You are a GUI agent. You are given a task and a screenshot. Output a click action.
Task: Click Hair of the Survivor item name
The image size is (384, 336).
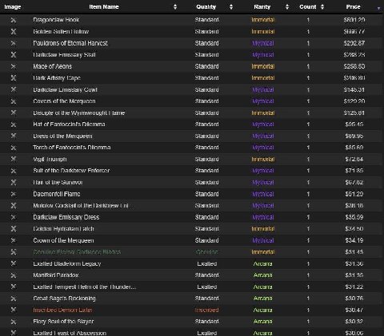(x=58, y=183)
